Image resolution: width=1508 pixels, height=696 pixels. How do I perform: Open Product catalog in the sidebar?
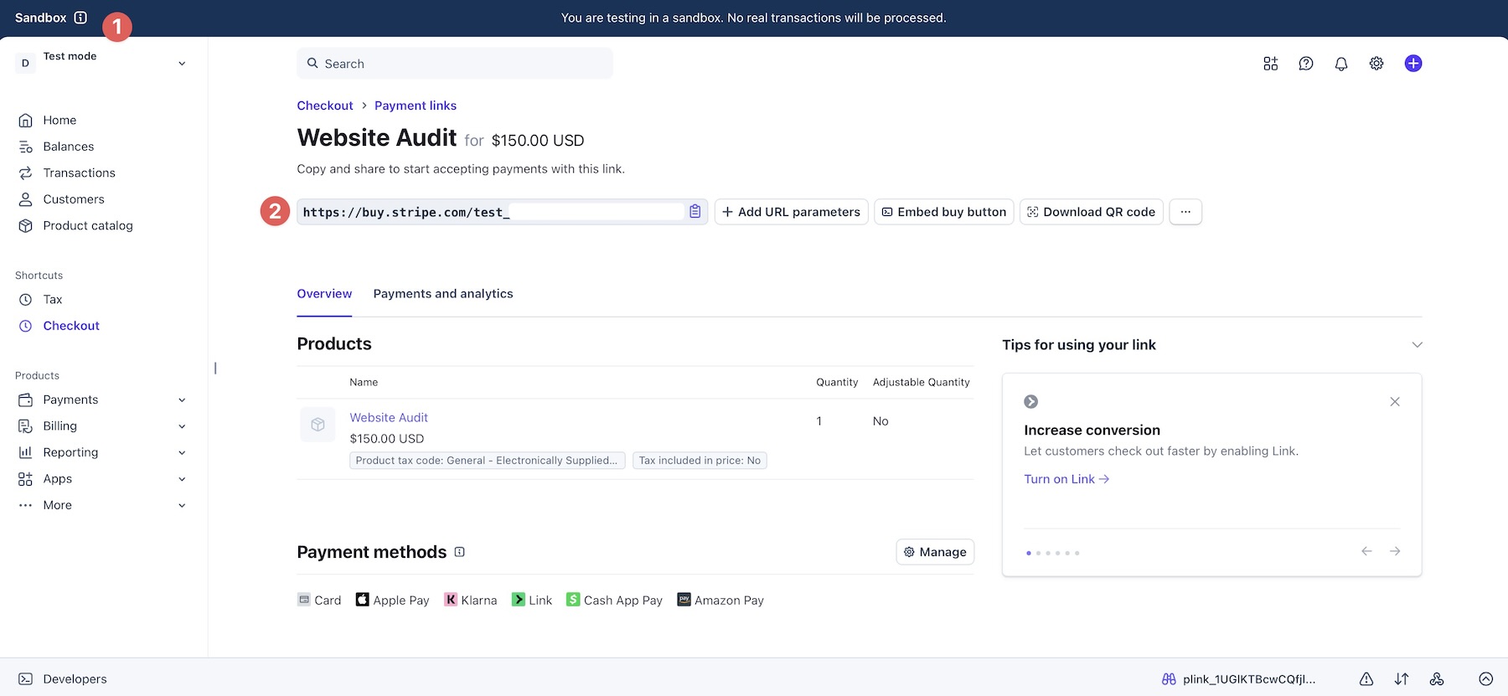pos(88,226)
